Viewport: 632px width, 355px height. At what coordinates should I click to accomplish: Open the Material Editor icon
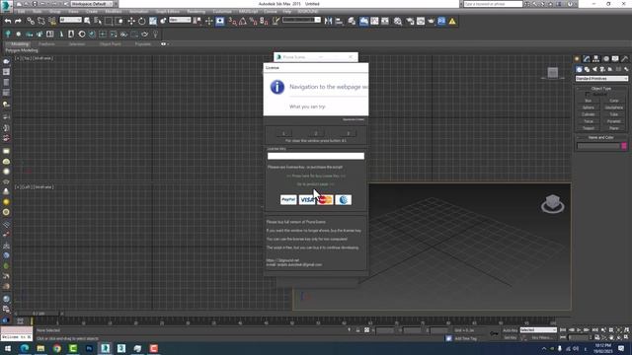pos(397,21)
